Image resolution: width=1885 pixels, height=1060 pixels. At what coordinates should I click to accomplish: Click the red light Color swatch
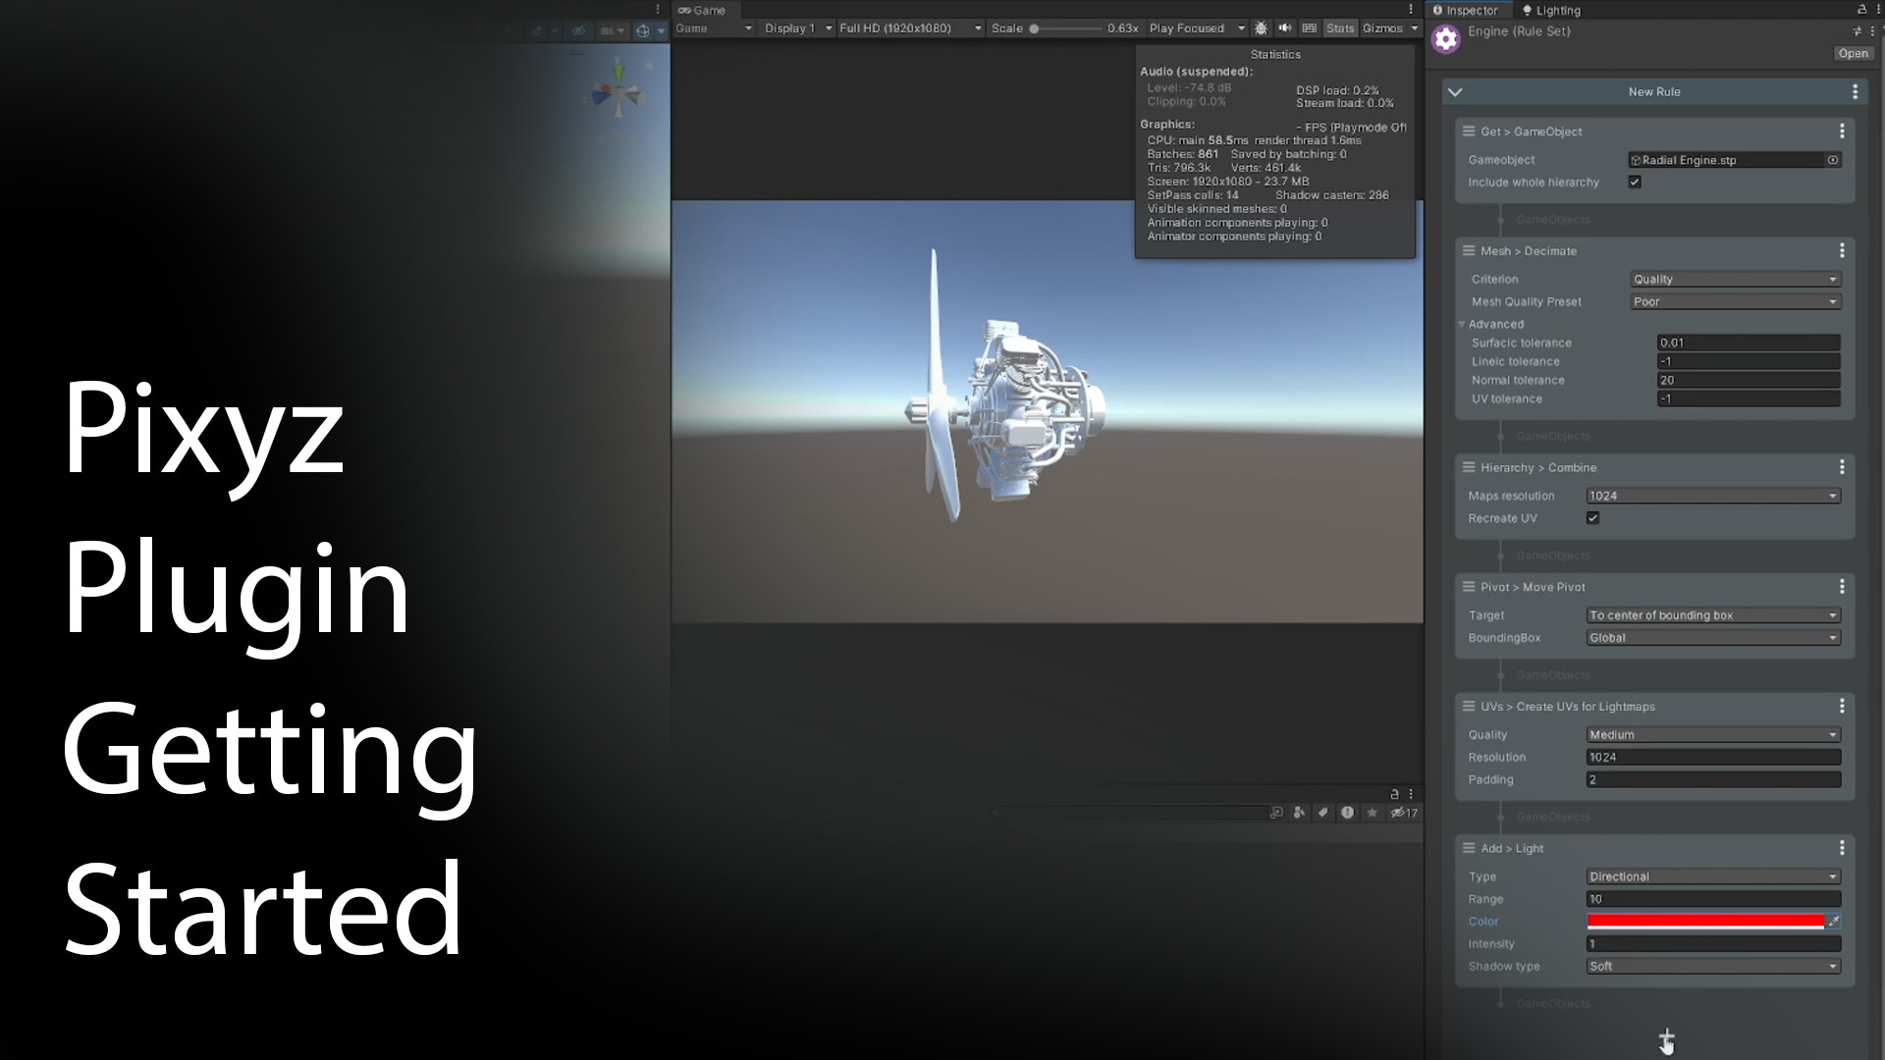[1705, 922]
